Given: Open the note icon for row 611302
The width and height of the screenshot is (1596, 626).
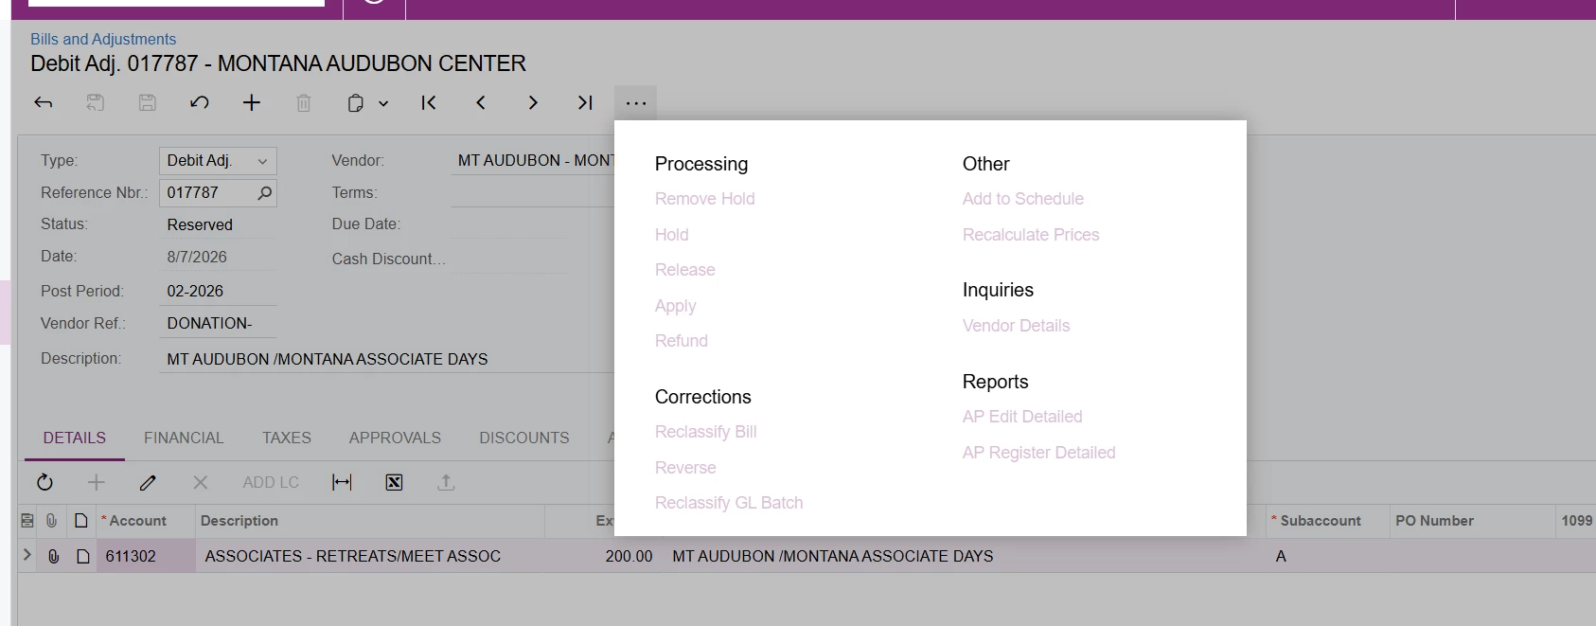Looking at the screenshot, I should pos(82,556).
